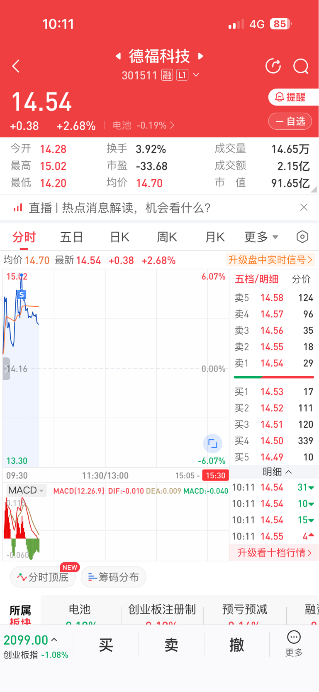Tap the L1 level badge

point(182,75)
